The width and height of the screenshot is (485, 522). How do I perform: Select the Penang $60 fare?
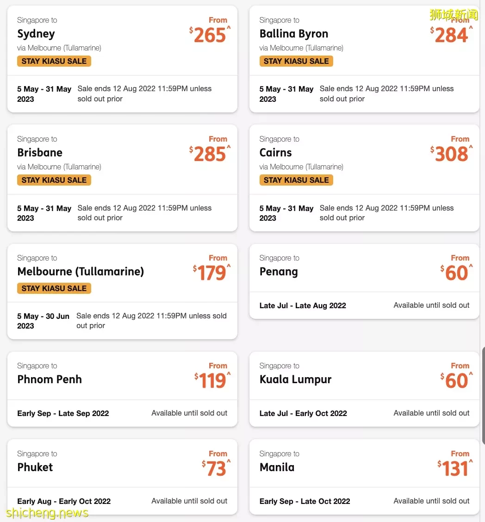[x=364, y=281]
